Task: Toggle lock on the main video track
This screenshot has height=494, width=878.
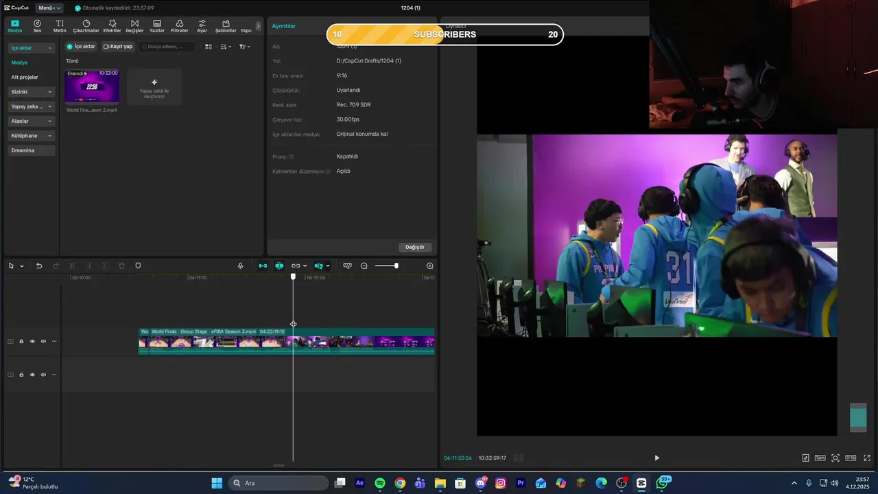Action: 21,341
